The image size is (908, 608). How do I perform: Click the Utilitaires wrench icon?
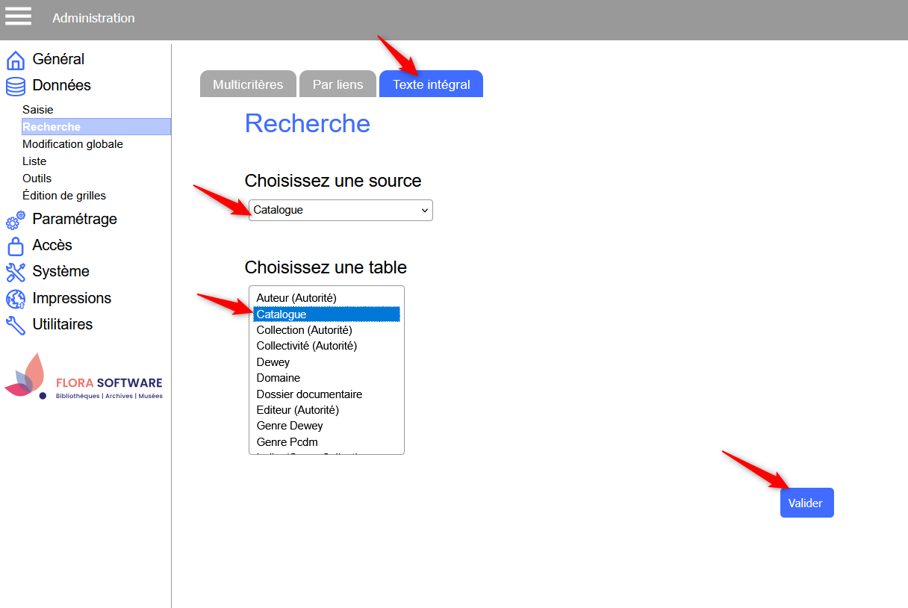tap(16, 325)
